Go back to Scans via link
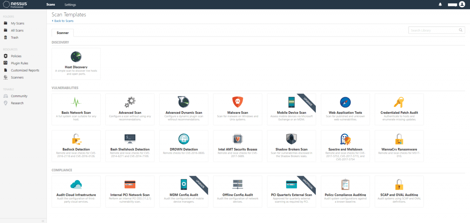Screen dimensions: 470x223 click(63, 21)
